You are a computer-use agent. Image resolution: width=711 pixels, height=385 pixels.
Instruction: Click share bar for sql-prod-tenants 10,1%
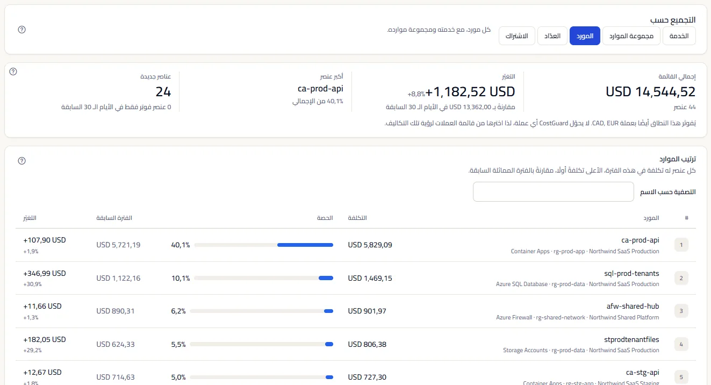tap(264, 278)
